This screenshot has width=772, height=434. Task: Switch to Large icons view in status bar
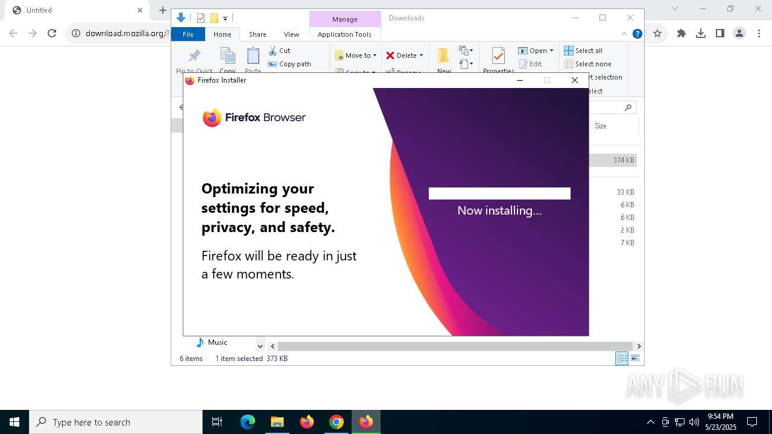coord(635,359)
